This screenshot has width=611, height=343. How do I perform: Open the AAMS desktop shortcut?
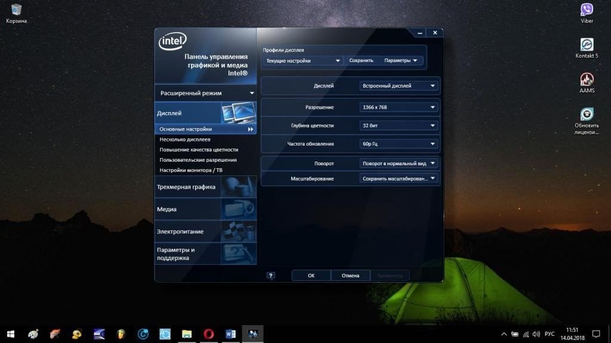(x=587, y=83)
